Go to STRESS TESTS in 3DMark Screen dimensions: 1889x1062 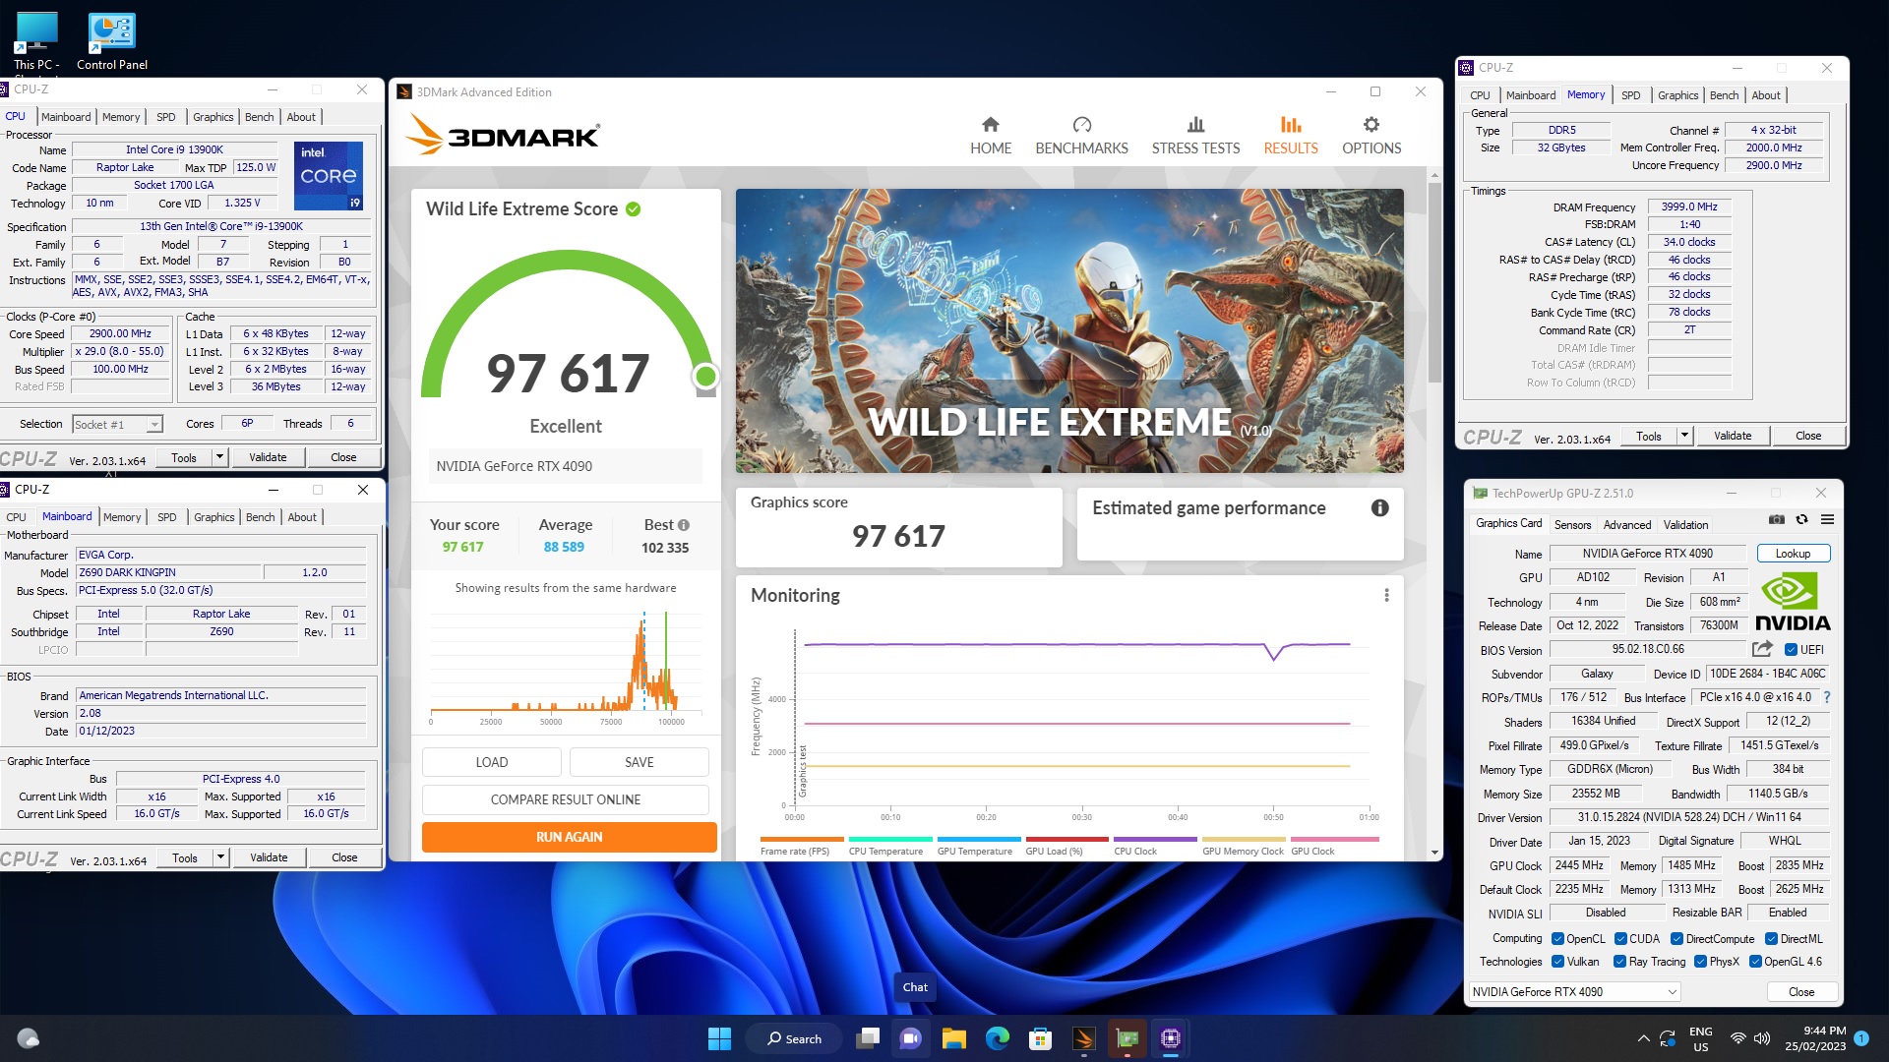1195,136
